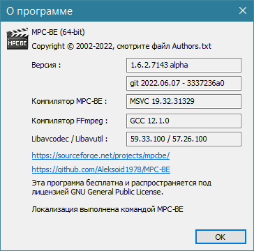254x251 pixels.
Task: Click the Версия label
Action: pyautogui.click(x=46, y=65)
